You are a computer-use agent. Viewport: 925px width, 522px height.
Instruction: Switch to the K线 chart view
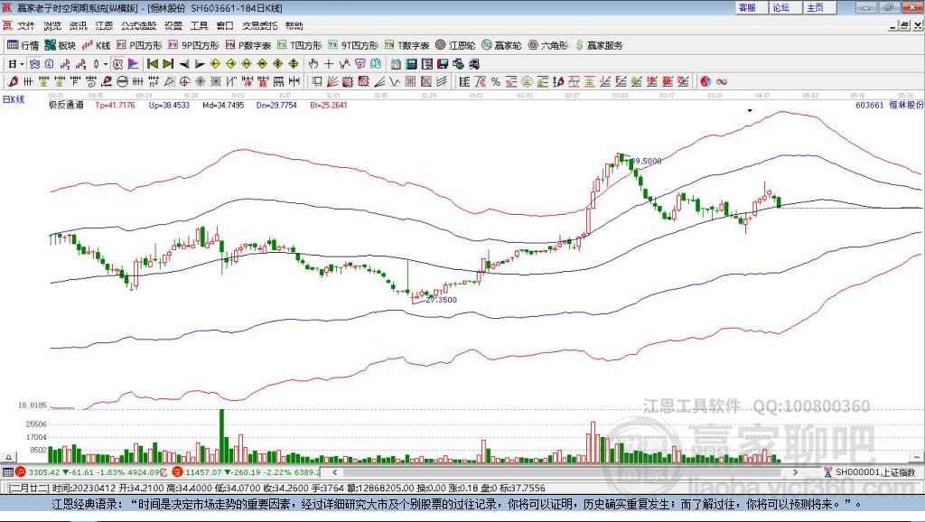pyautogui.click(x=96, y=45)
